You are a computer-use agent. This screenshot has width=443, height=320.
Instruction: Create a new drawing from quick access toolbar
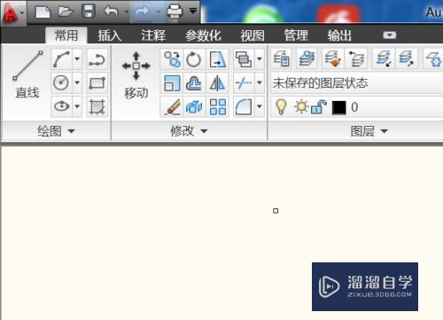point(43,12)
